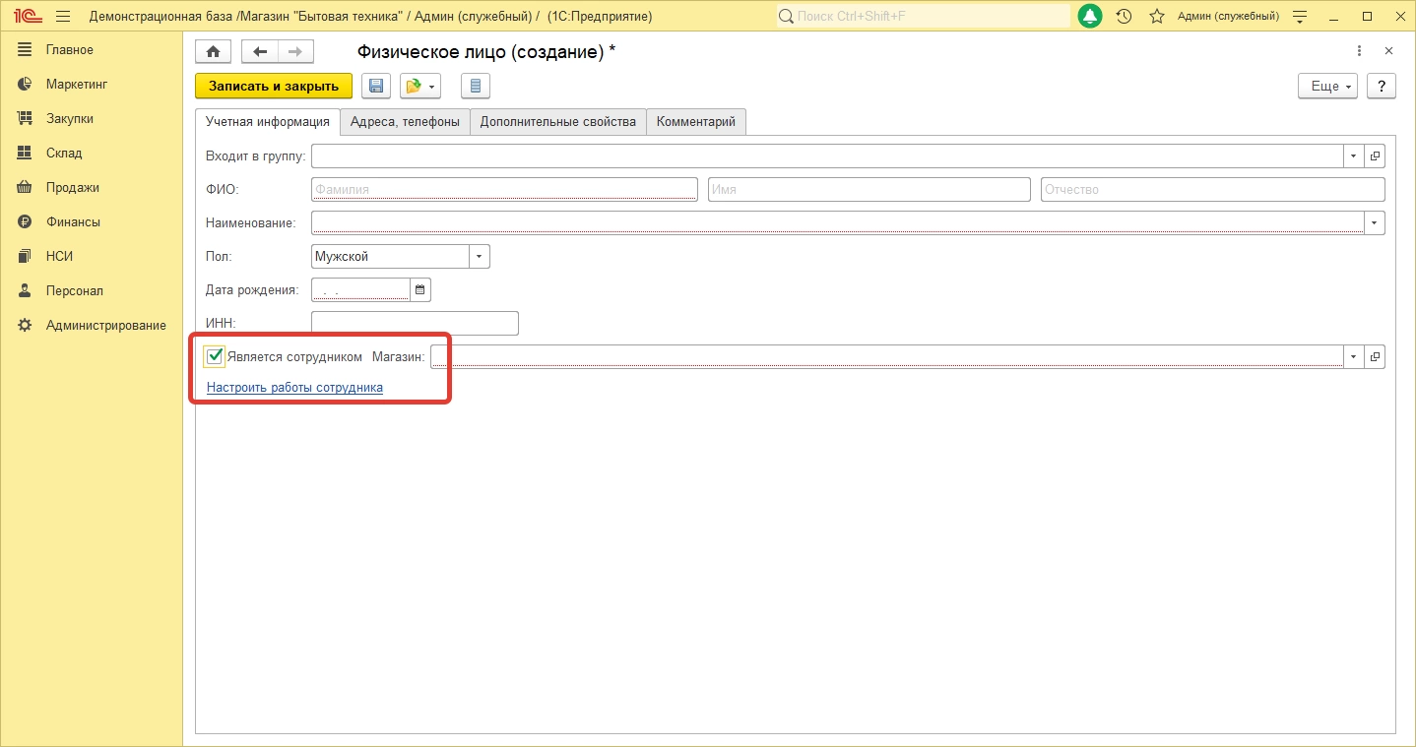Open the calendar date picker
This screenshot has height=747, width=1416.
(420, 289)
